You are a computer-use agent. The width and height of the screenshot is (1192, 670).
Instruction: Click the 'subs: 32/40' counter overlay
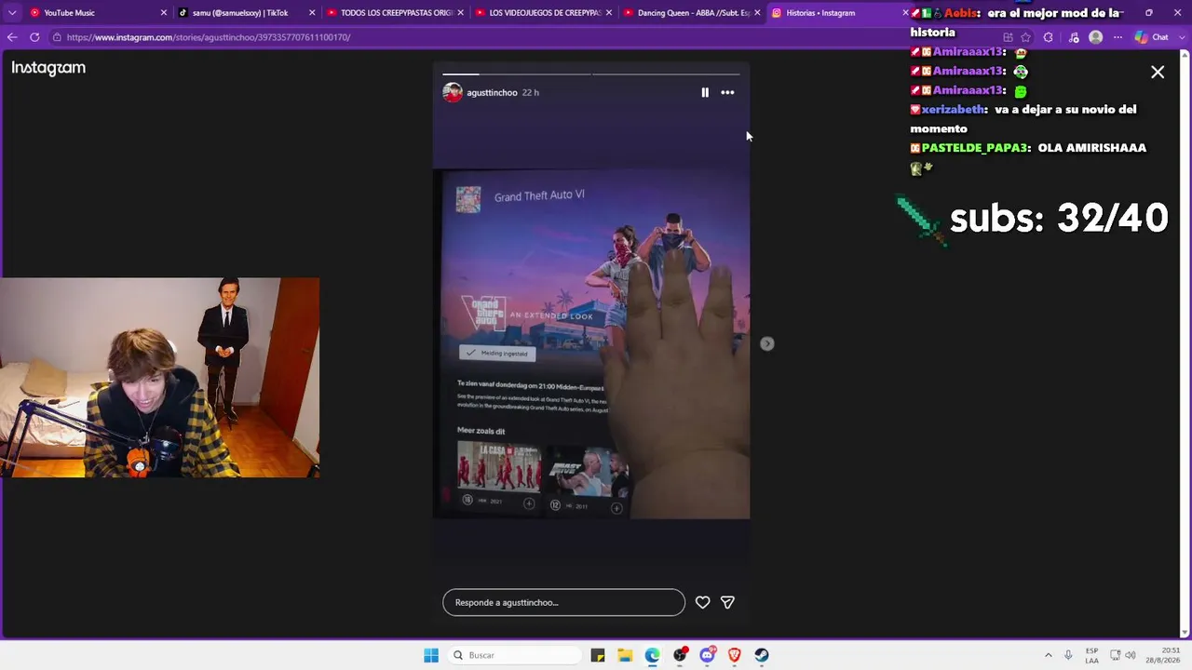click(1059, 218)
